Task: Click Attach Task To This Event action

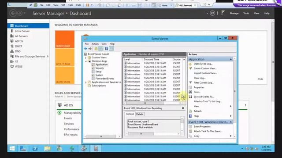Action: point(208,131)
